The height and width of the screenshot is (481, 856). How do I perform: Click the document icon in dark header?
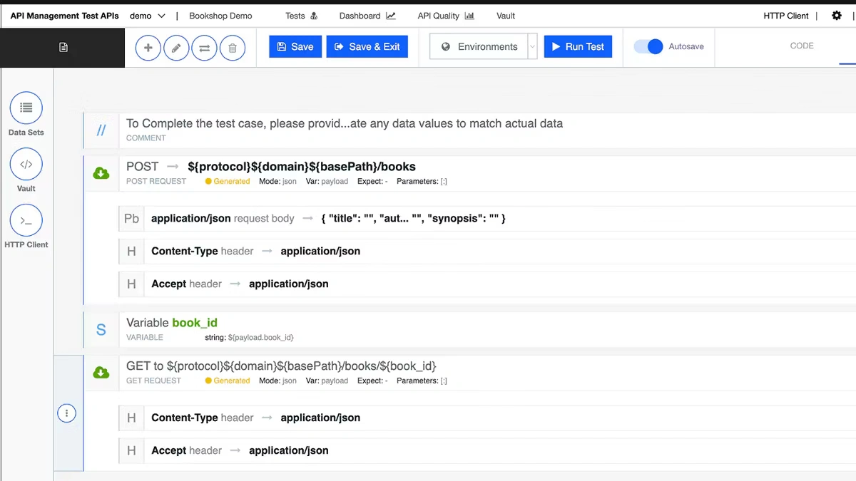63,48
